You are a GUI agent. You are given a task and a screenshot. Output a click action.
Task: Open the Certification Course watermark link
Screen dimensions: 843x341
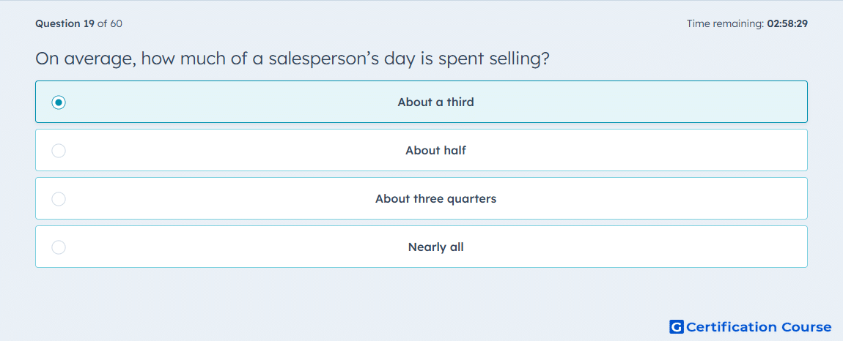(x=751, y=326)
